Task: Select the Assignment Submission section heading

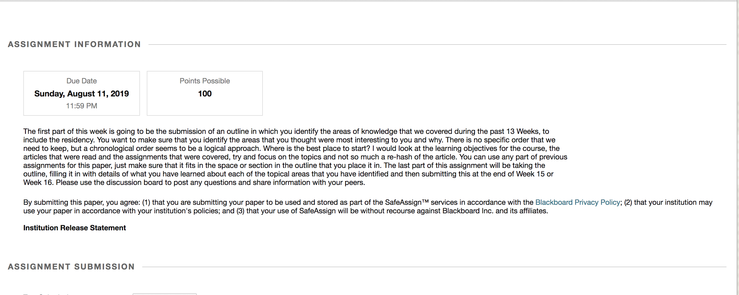Action: (71, 267)
